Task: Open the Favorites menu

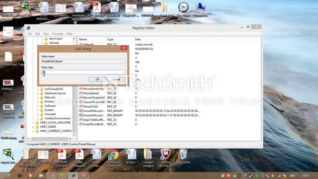Action: 58,34
